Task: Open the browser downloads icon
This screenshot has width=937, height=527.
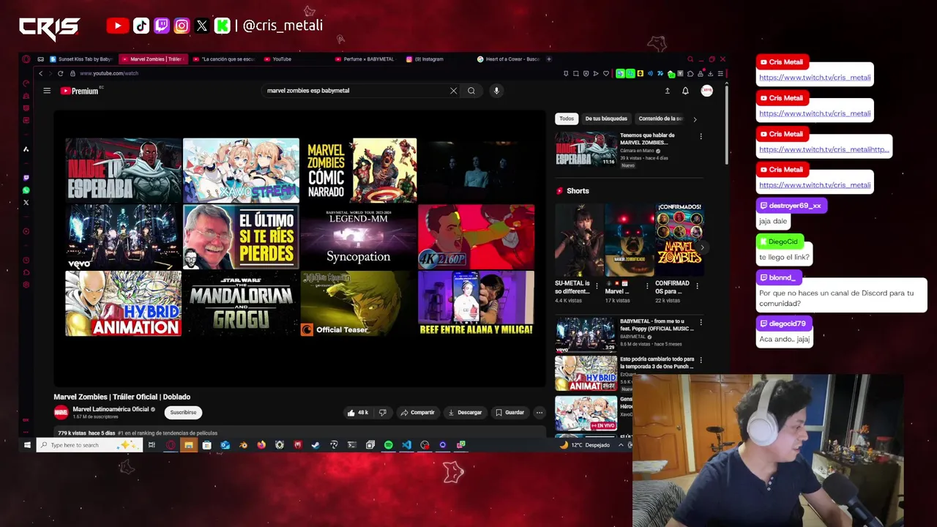Action: (x=710, y=73)
